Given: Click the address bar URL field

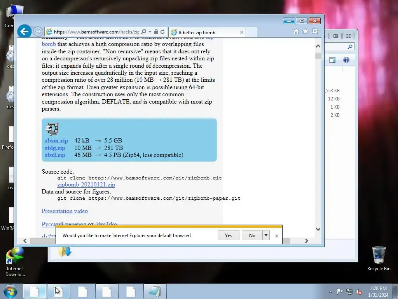Looking at the screenshot, I should (96, 32).
